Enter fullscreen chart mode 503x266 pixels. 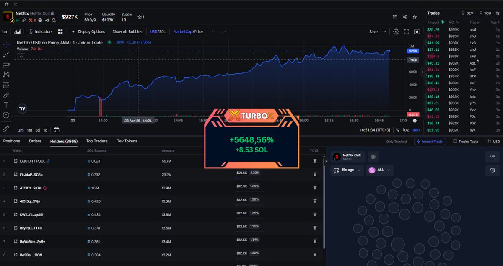pos(407,31)
